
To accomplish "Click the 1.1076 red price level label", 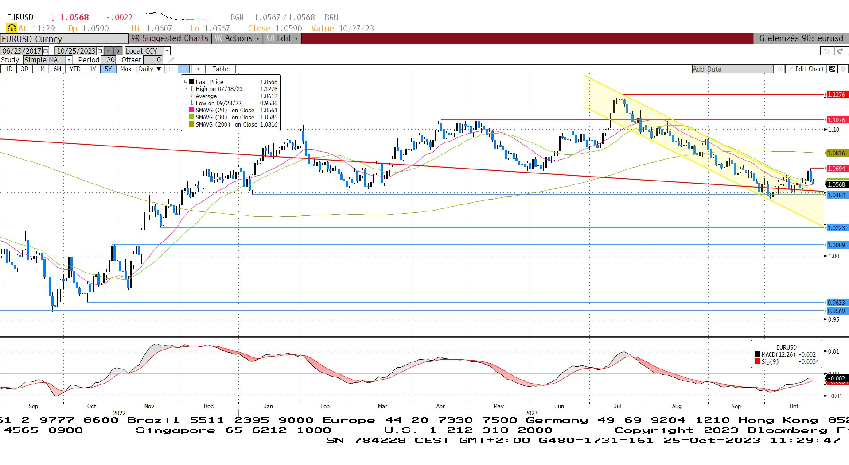I will point(836,120).
